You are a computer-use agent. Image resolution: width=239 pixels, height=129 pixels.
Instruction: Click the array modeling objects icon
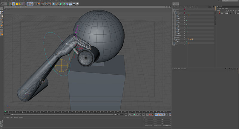[x=64, y=4]
